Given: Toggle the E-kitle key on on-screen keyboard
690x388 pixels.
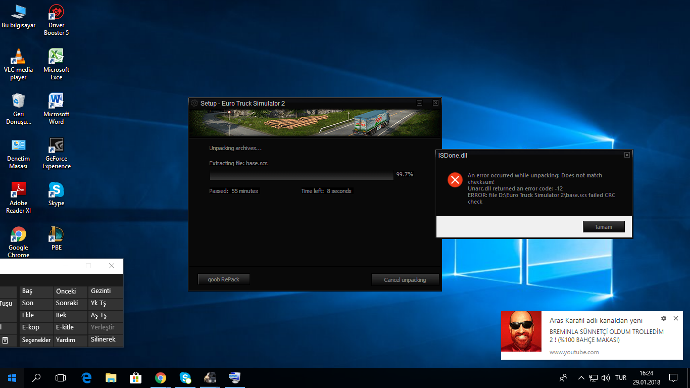Looking at the screenshot, I should click(x=70, y=328).
